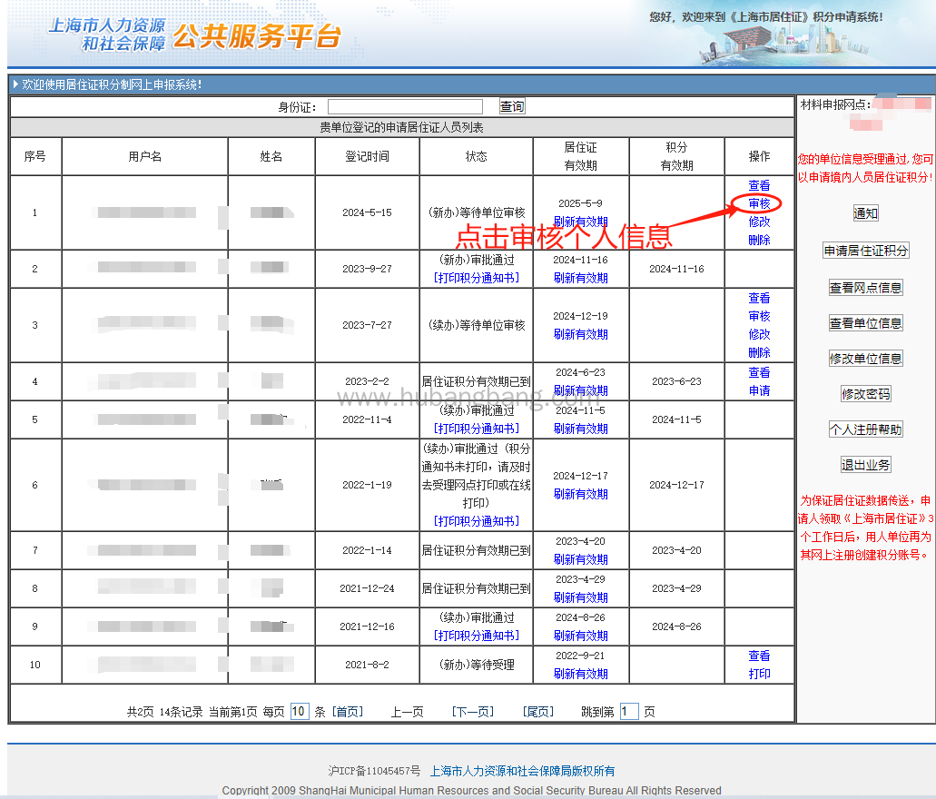Click 审核 link in row 1
The height and width of the screenshot is (799, 936).
pyautogui.click(x=759, y=203)
